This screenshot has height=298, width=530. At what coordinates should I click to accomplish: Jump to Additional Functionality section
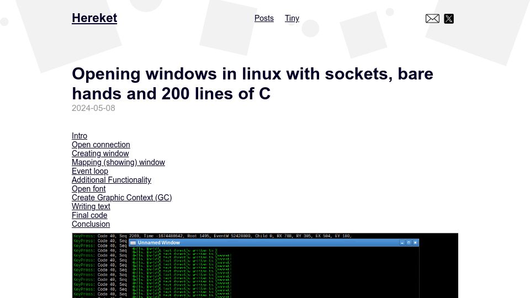pos(111,180)
